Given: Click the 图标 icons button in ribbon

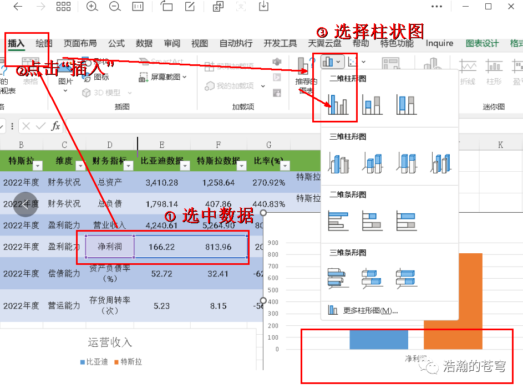Looking at the screenshot, I should [x=97, y=78].
